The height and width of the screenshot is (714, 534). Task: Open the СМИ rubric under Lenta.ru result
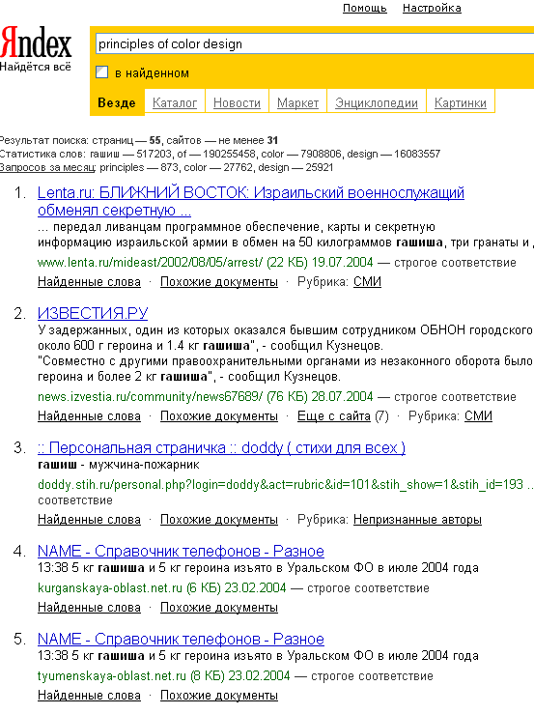367,282
